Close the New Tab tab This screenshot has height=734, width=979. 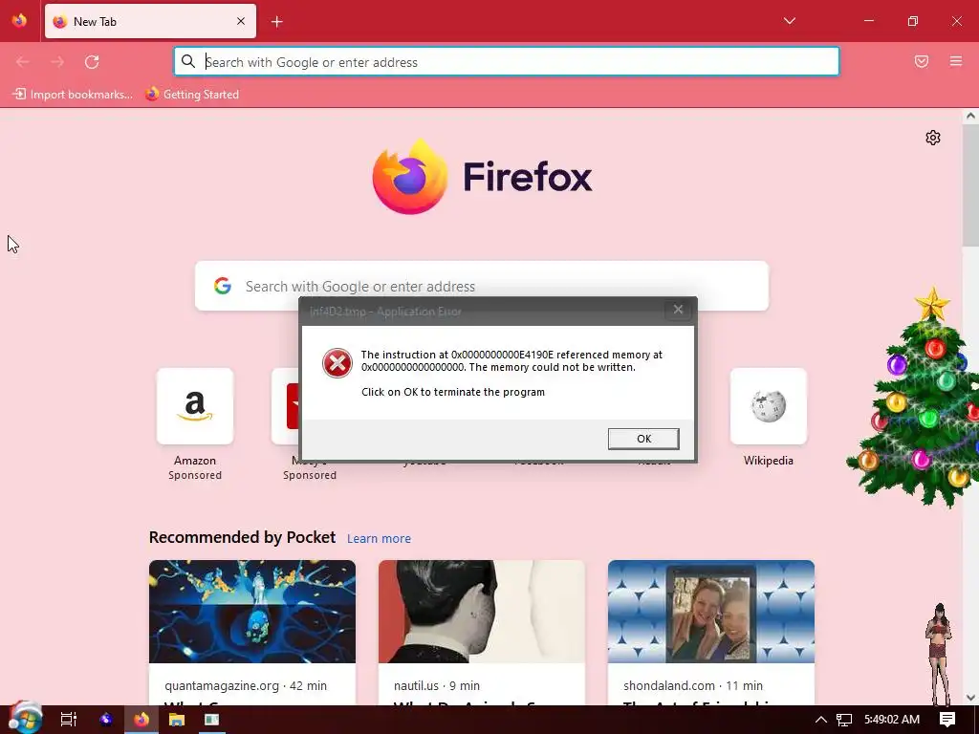click(x=241, y=21)
